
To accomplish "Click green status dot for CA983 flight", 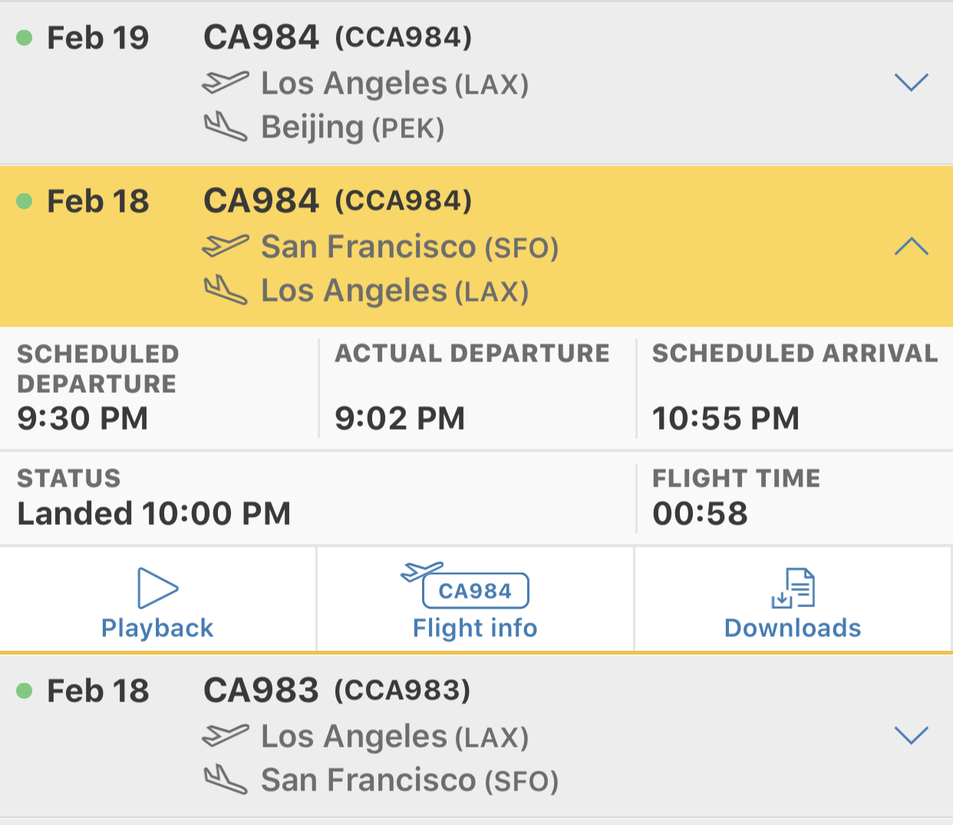I will click(25, 691).
